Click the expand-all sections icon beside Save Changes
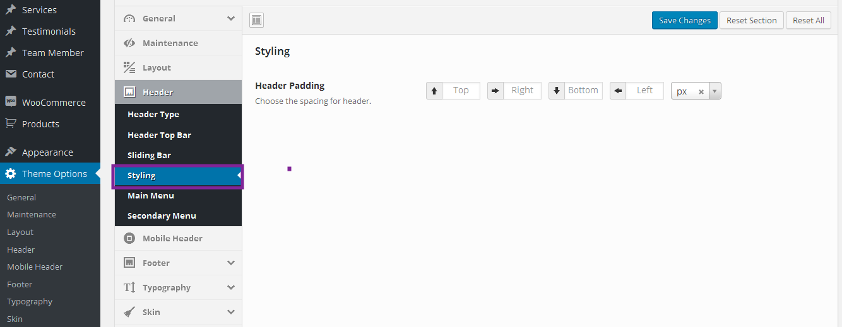This screenshot has width=842, height=327. pyautogui.click(x=256, y=21)
